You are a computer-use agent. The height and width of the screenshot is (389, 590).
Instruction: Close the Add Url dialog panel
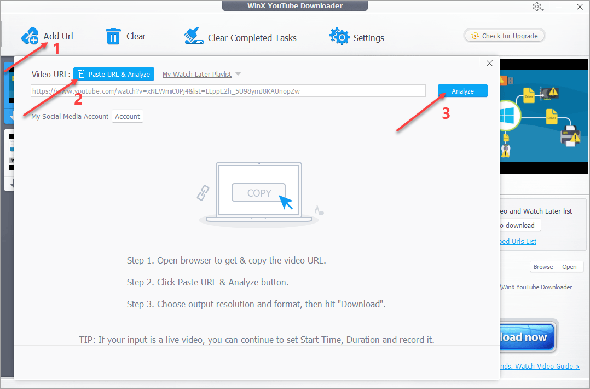click(x=489, y=63)
